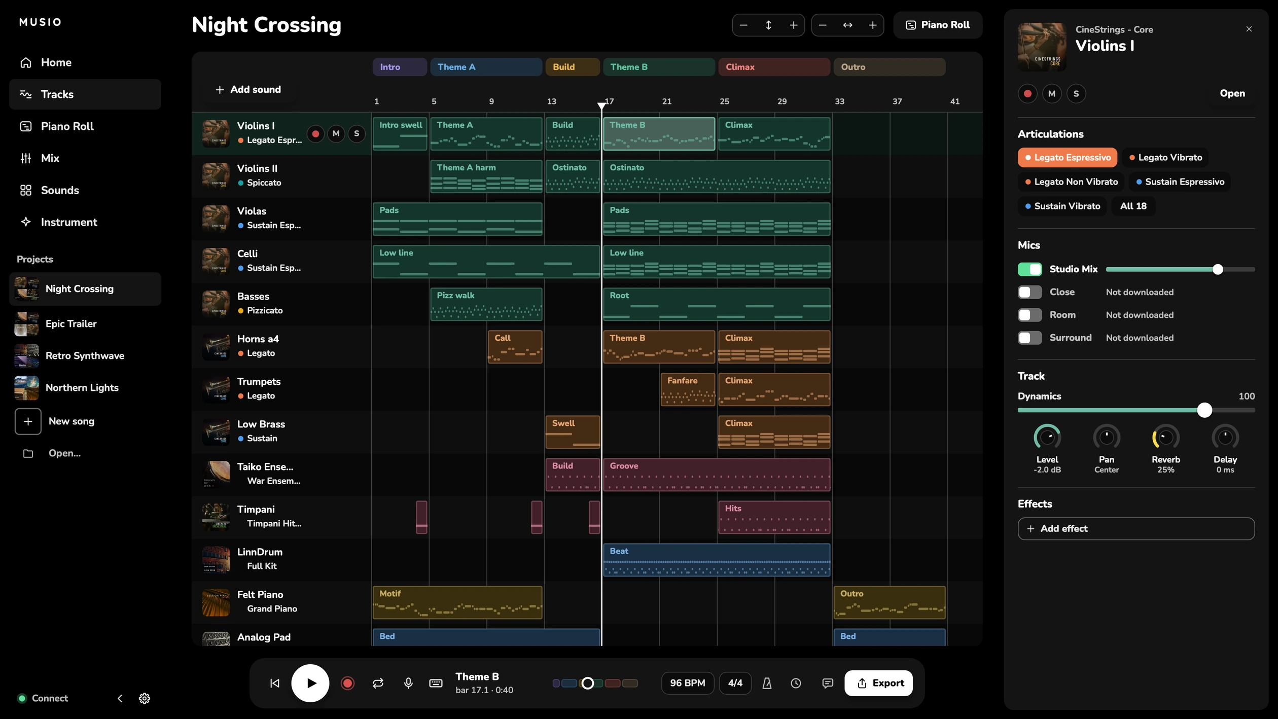1278x719 pixels.
Task: Click Open in the Violins I panel
Action: point(1232,93)
